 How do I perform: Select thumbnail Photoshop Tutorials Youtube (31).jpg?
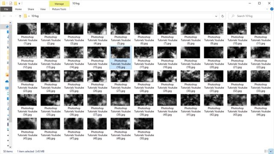(214, 76)
